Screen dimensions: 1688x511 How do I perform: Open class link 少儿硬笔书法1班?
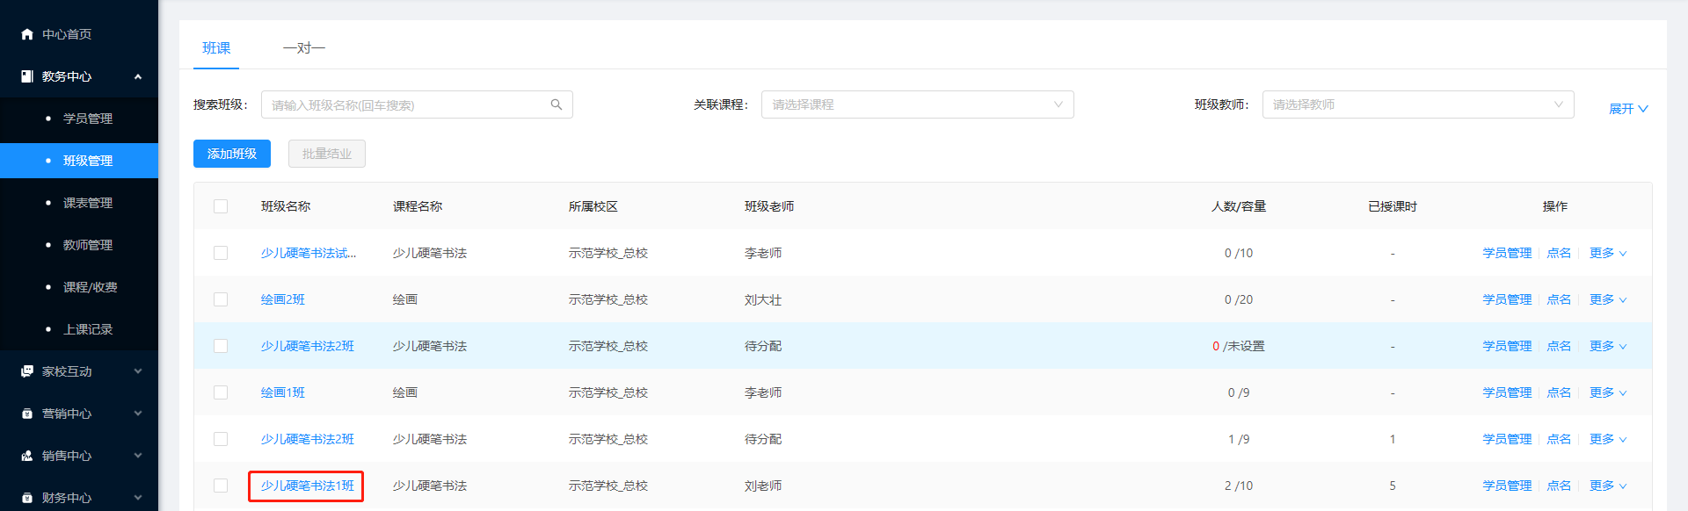tap(308, 486)
